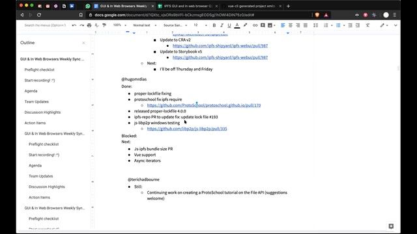
Task: Set right text alignment
Action: tap(298, 25)
